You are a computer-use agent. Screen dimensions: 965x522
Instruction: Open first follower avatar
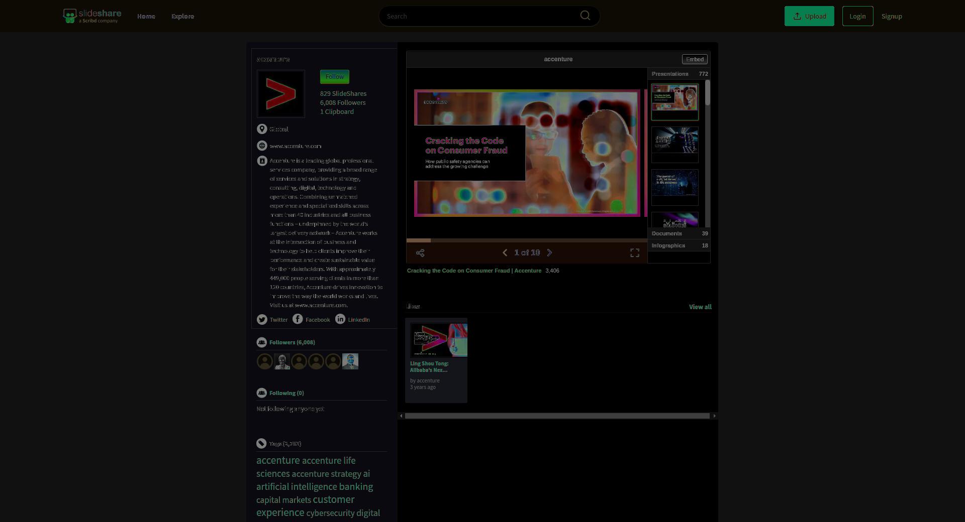coord(265,361)
